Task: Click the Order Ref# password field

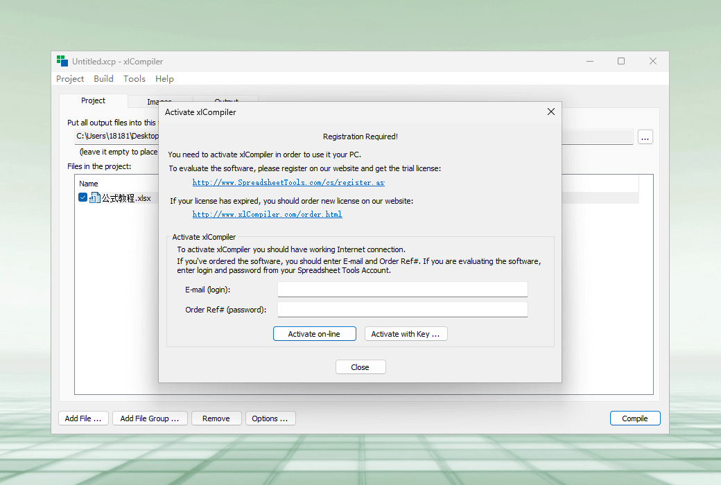Action: [402, 310]
